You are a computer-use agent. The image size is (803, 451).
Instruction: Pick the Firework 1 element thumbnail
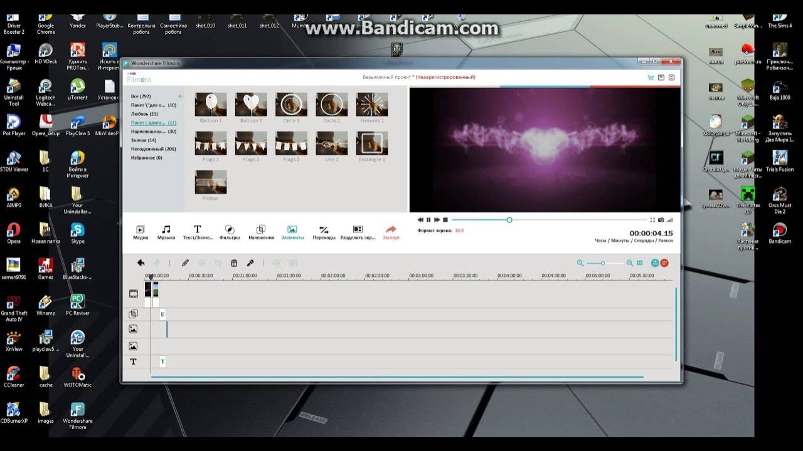[372, 105]
